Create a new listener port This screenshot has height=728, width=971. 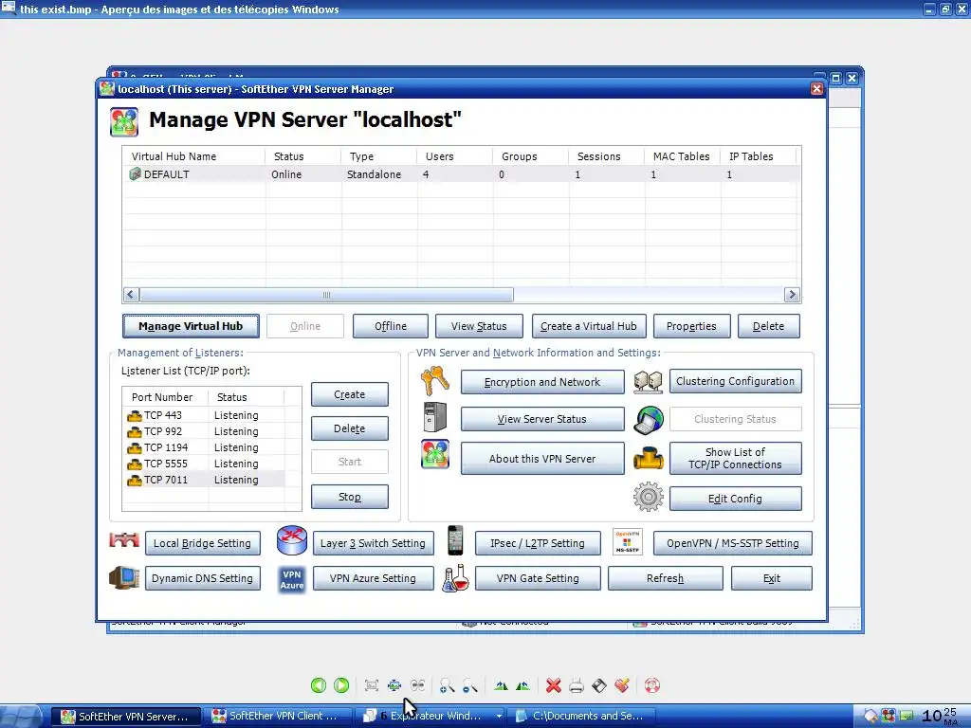tap(349, 394)
